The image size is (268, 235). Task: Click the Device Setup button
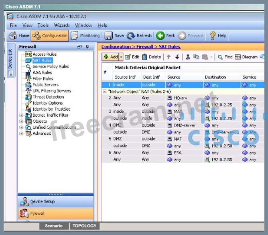42,201
